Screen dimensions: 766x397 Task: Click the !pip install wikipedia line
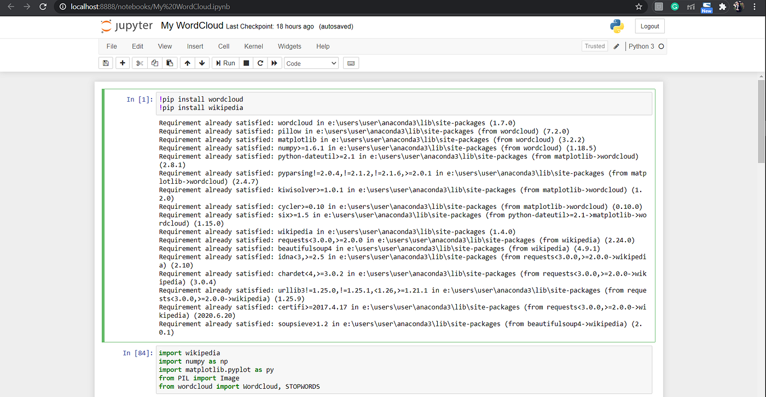pyautogui.click(x=201, y=108)
